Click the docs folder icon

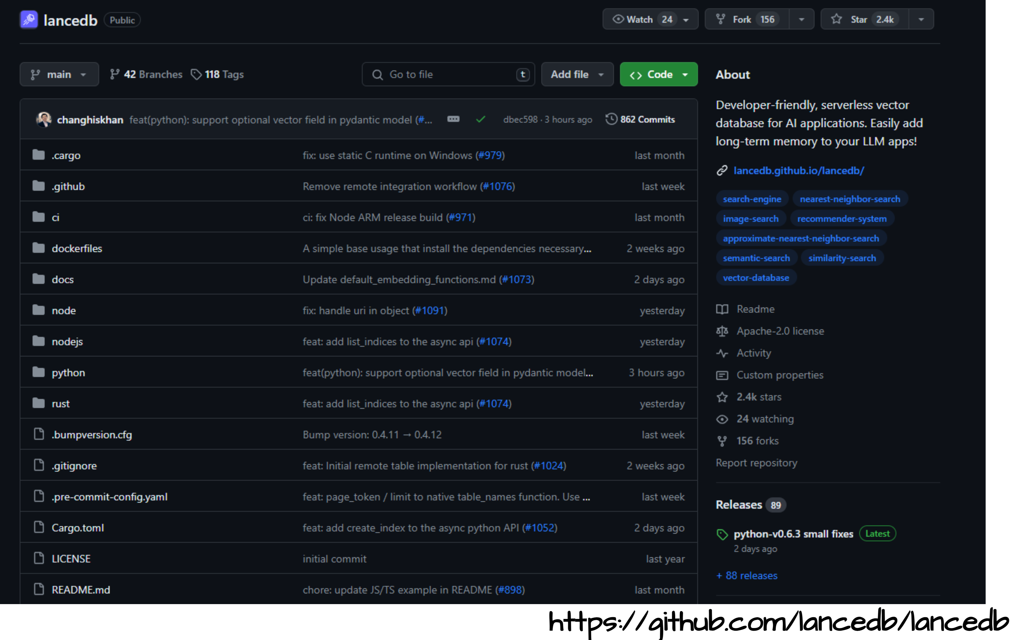[x=39, y=279]
